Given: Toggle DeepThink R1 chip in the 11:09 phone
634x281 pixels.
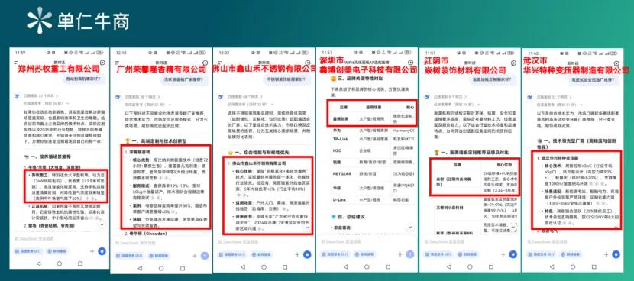Looking at the screenshot, I should (28, 251).
